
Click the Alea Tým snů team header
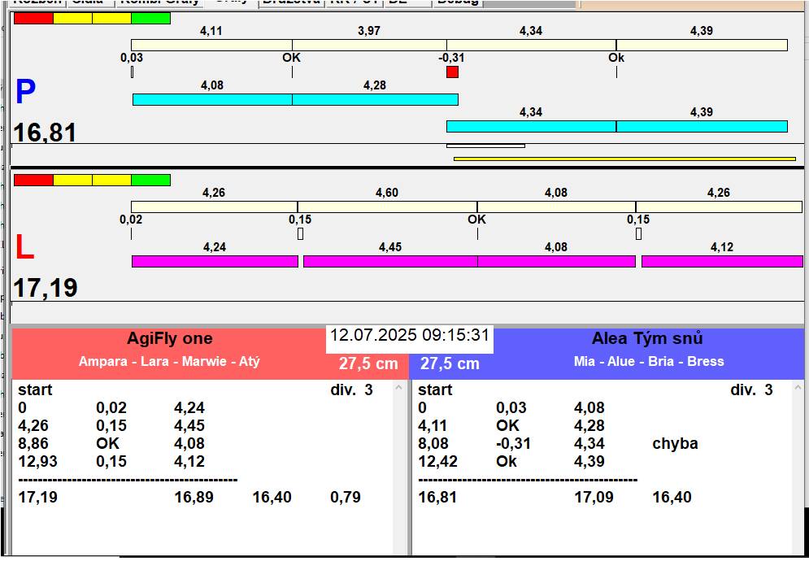tap(647, 339)
